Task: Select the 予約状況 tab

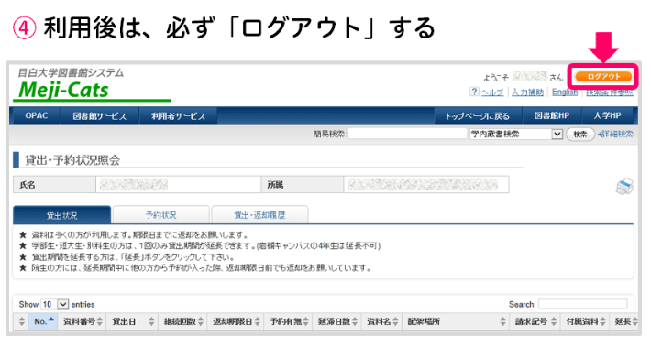Action: 160,215
